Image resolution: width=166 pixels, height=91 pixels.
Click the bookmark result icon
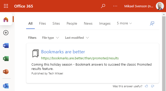tap(35, 54)
